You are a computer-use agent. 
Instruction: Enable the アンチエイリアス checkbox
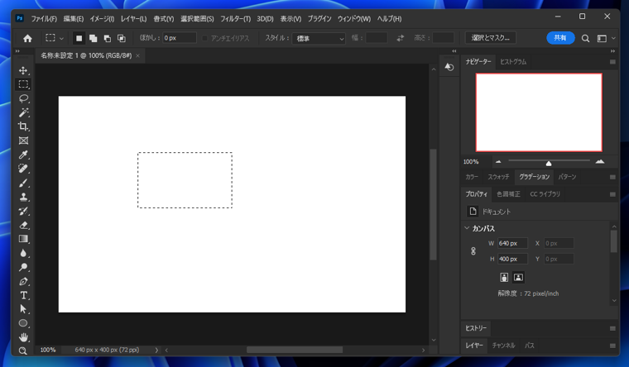point(205,38)
